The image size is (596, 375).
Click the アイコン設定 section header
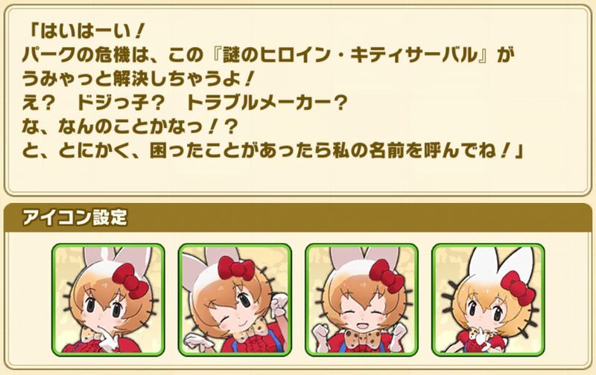[x=74, y=217]
